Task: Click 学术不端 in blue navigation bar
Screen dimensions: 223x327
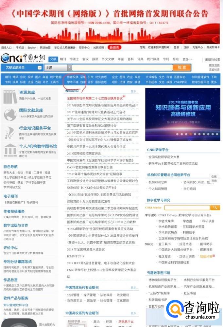Action: [73, 82]
